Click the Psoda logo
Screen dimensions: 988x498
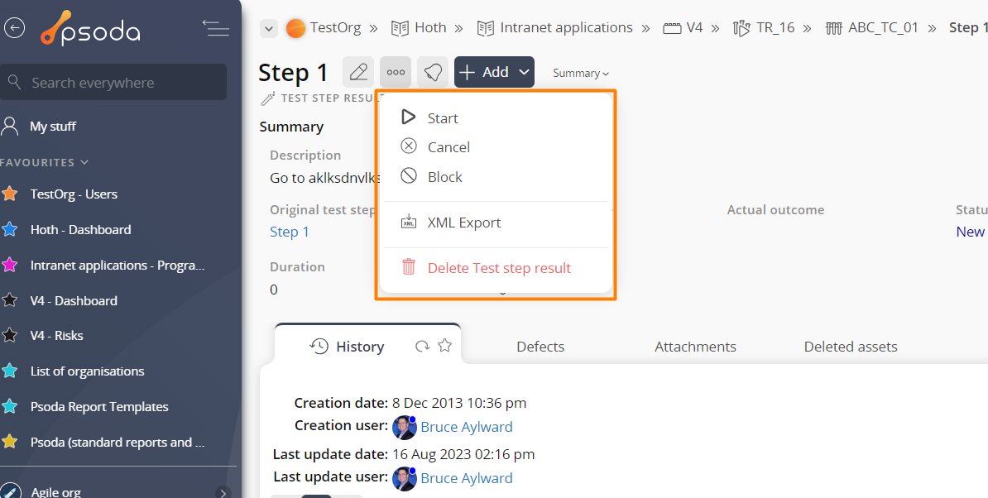91,28
